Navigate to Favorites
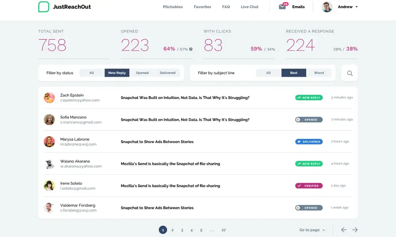Viewport: 396px width, 237px height. (x=202, y=7)
